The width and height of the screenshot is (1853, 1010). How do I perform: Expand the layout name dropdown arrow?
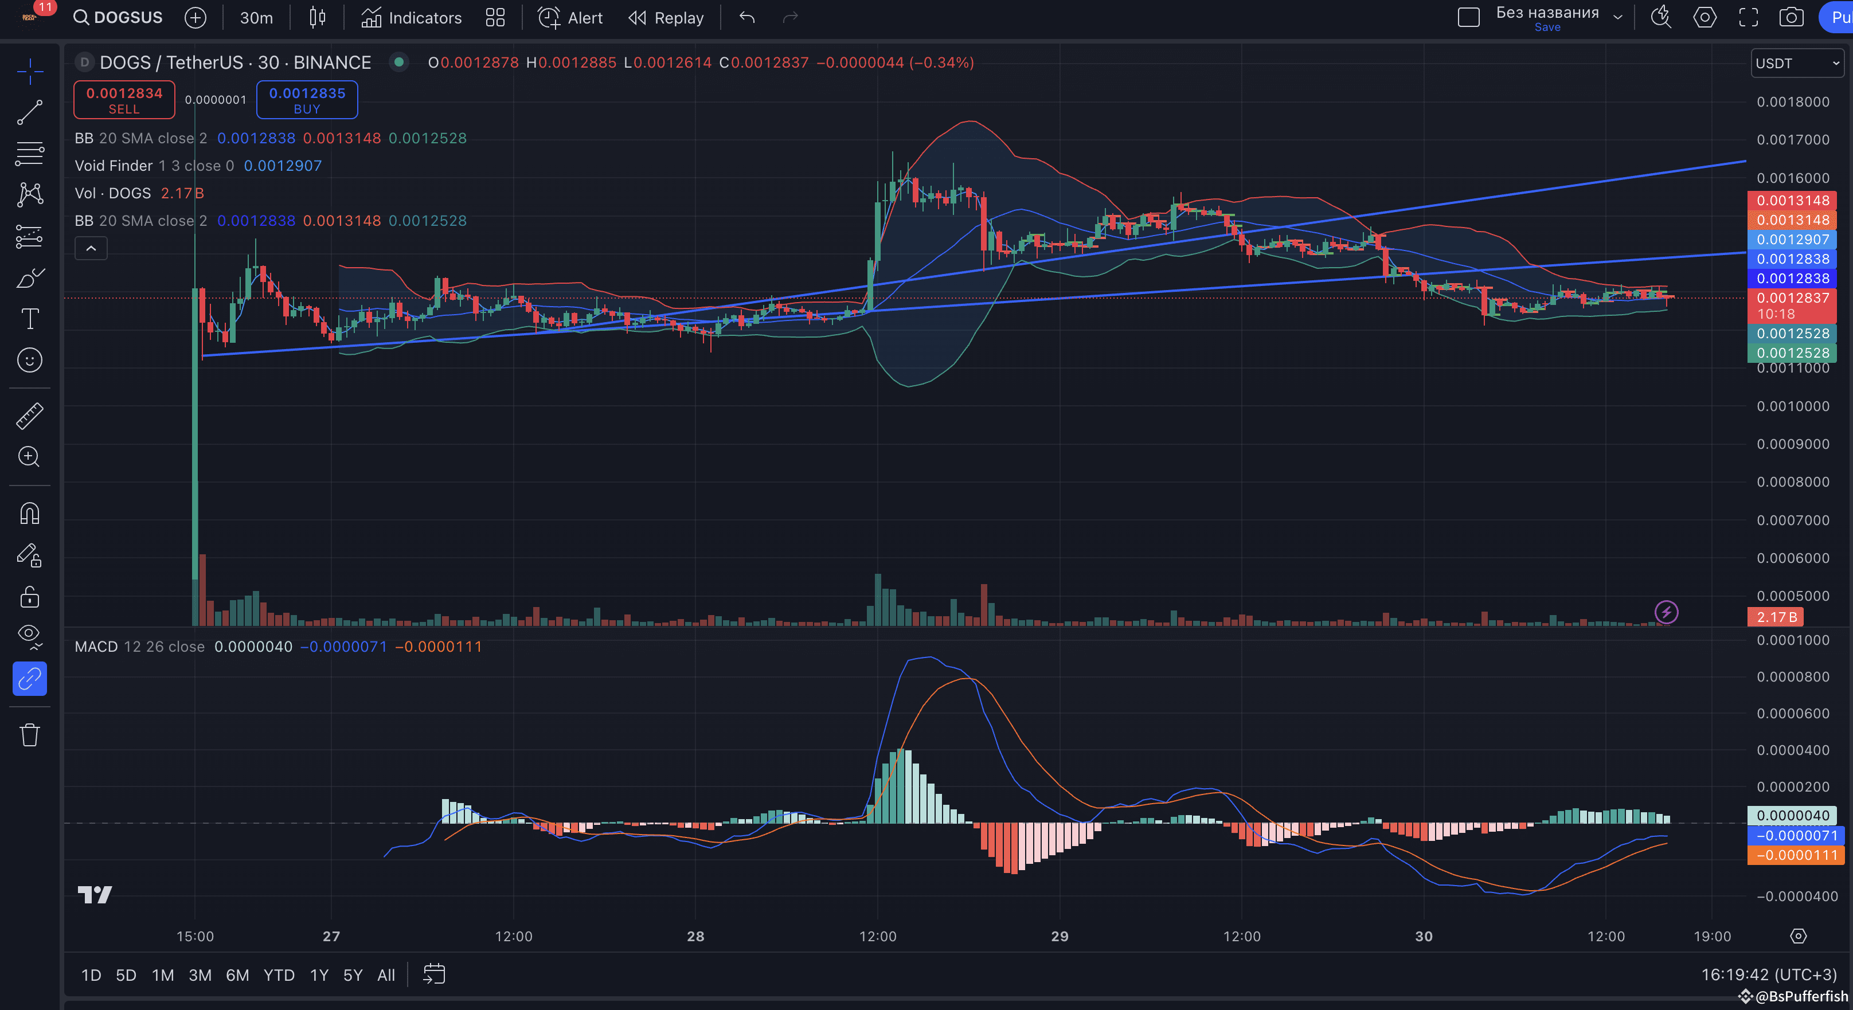[1618, 17]
